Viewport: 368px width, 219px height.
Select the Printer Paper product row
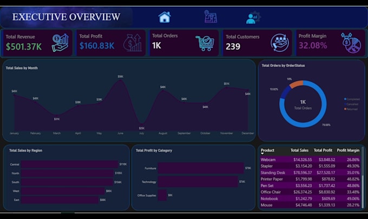(x=310, y=179)
